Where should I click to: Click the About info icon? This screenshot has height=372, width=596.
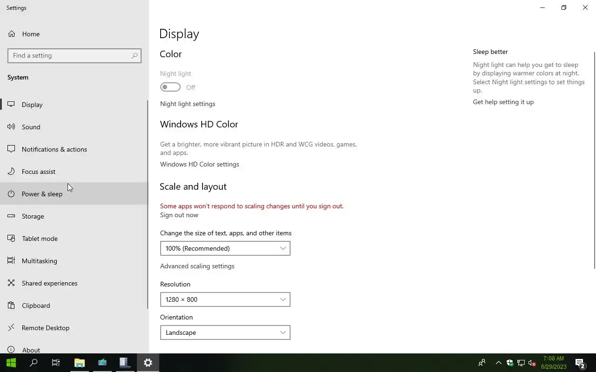(11, 350)
